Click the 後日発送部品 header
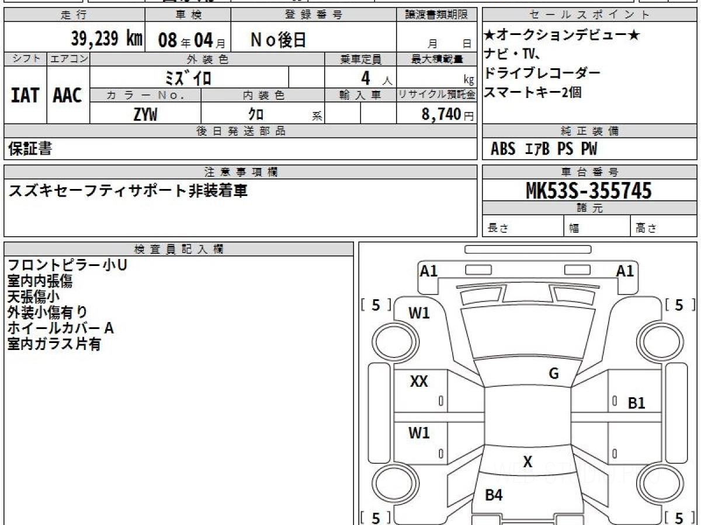The image size is (701, 525). [241, 131]
